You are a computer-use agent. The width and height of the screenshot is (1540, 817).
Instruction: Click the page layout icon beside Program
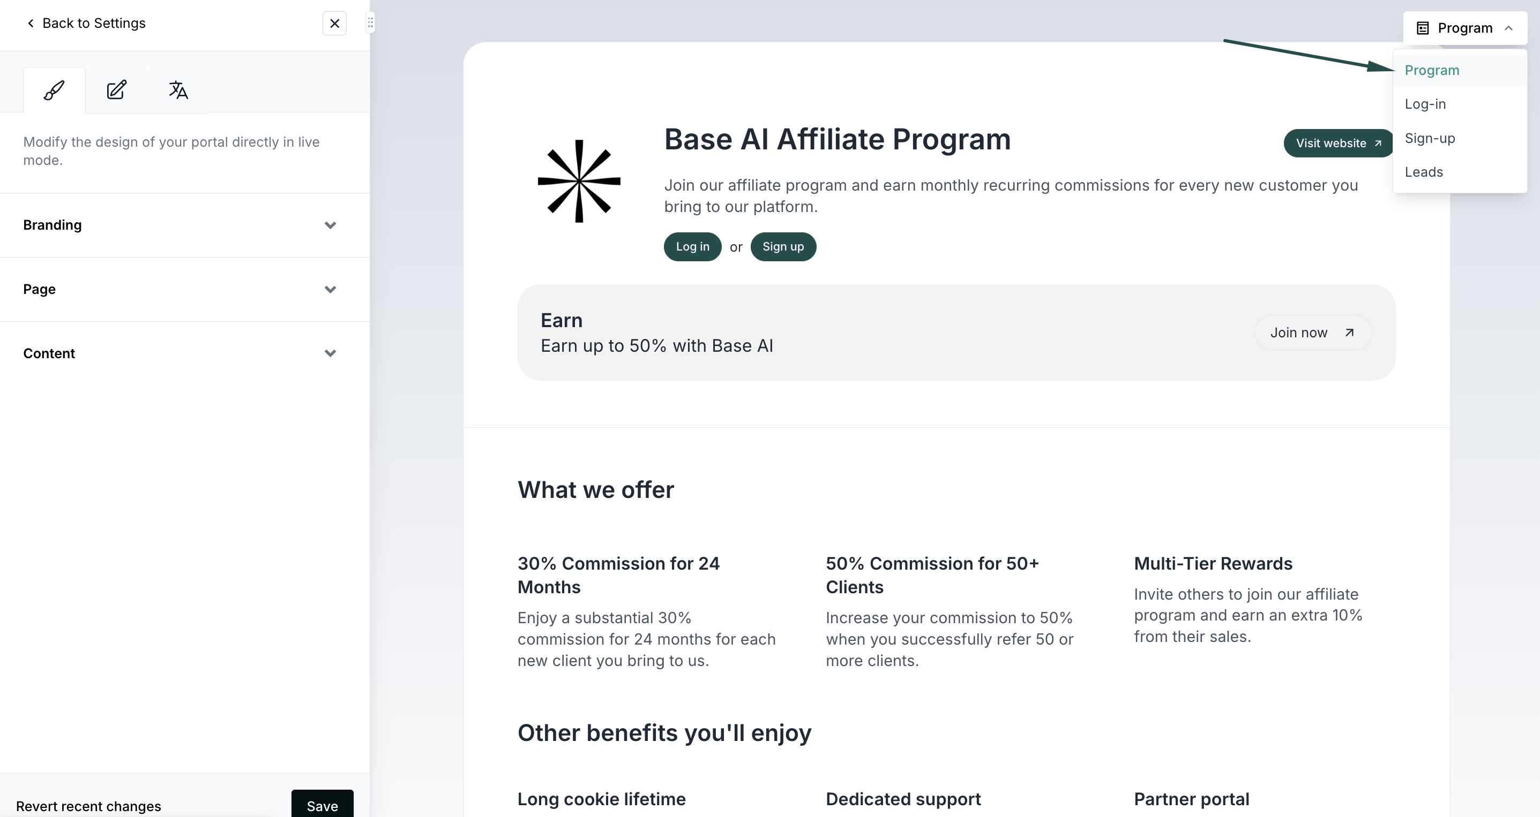point(1423,28)
